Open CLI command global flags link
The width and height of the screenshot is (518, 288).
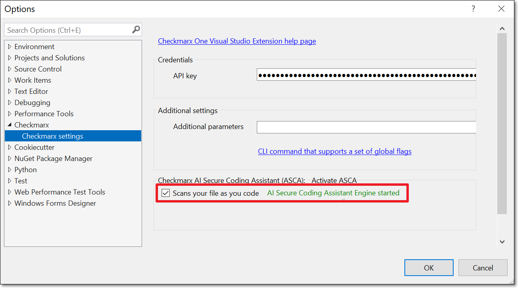[x=335, y=151]
